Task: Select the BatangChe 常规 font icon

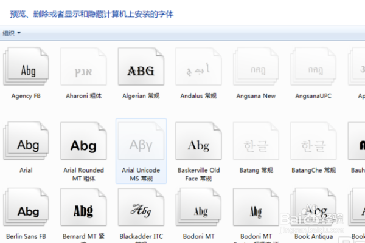Action: click(313, 141)
